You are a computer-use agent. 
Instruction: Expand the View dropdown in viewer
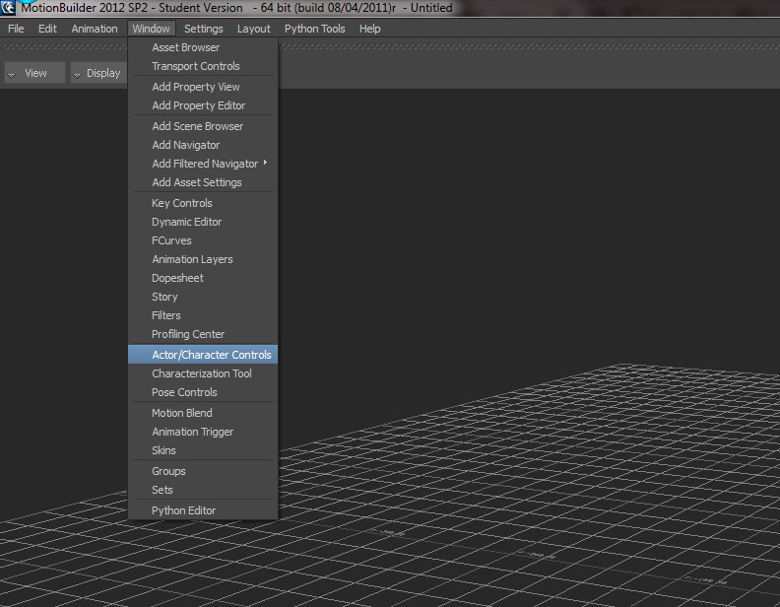pos(34,73)
